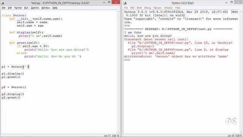Click the 'def __init__(self,name,age):' line
This screenshot has height=137, width=243.
pyautogui.click(x=36, y=19)
